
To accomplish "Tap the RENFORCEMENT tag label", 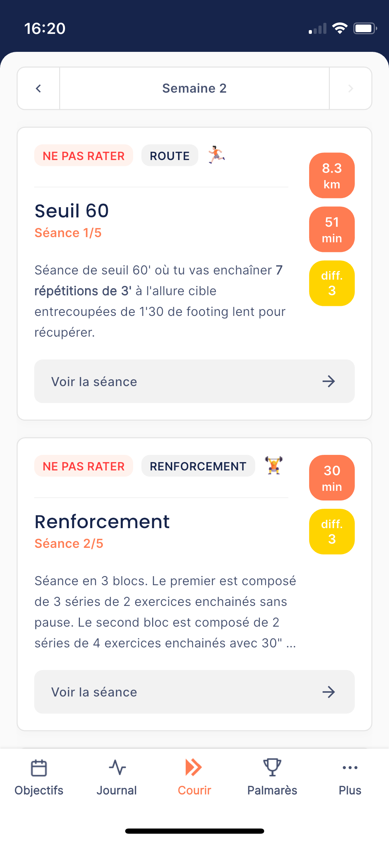I will 198,466.
